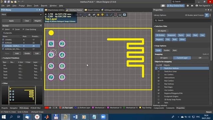Viewport: 213px width, 120px height.
Task: Click the dimension tool icon
Action: (120, 15)
